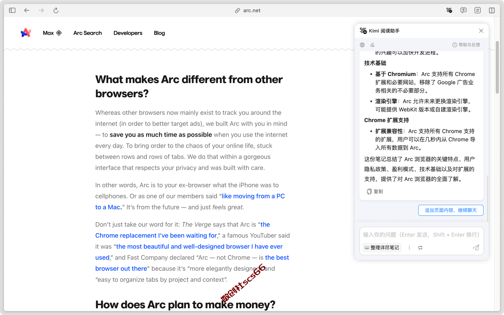Click the 扩展兼容性 bullet text
Screen dimensions: 504x315
click(x=425, y=139)
